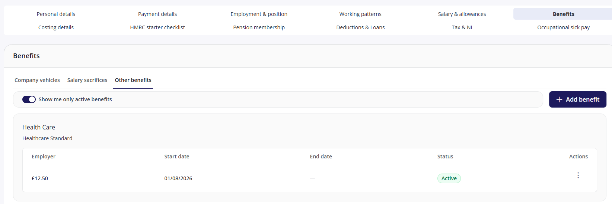This screenshot has height=204, width=612.
Task: Select the Other benefits tab
Action: tap(133, 80)
